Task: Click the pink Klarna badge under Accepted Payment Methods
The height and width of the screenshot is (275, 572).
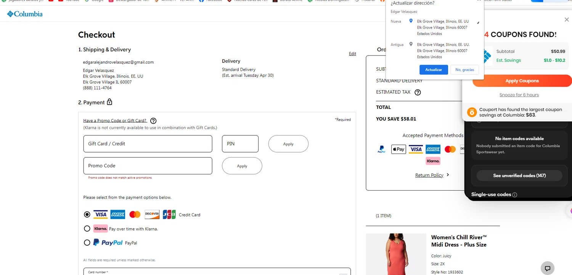Action: [433, 161]
